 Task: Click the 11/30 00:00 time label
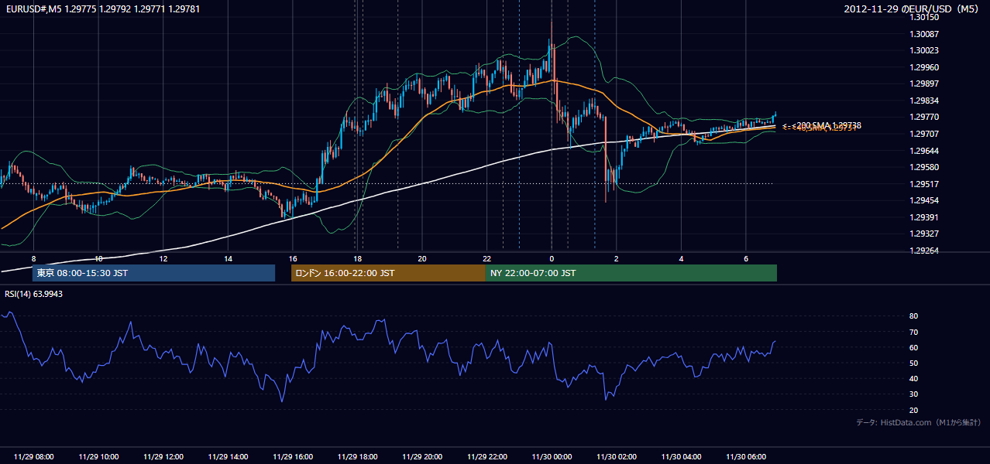point(552,457)
